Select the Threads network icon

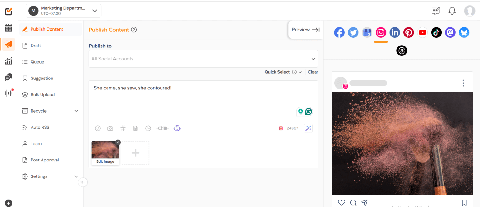click(402, 51)
